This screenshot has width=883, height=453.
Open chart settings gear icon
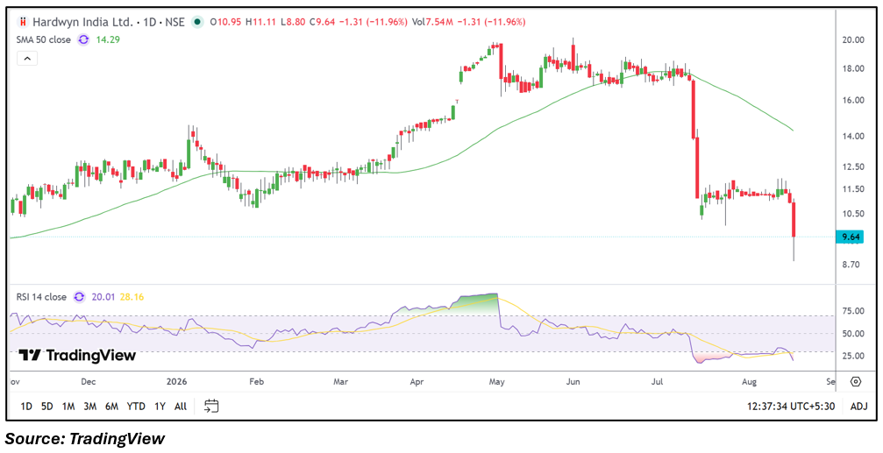(x=856, y=381)
